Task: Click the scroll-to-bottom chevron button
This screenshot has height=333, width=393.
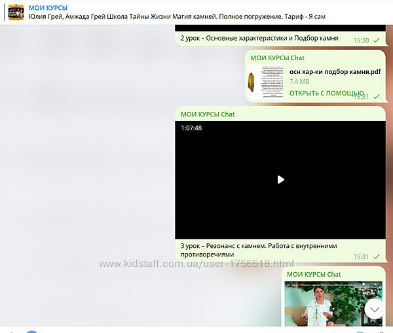Action: pos(374,309)
